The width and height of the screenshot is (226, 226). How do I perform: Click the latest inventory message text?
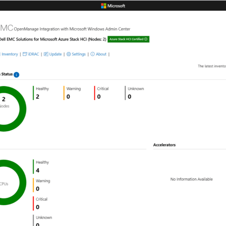point(212,66)
